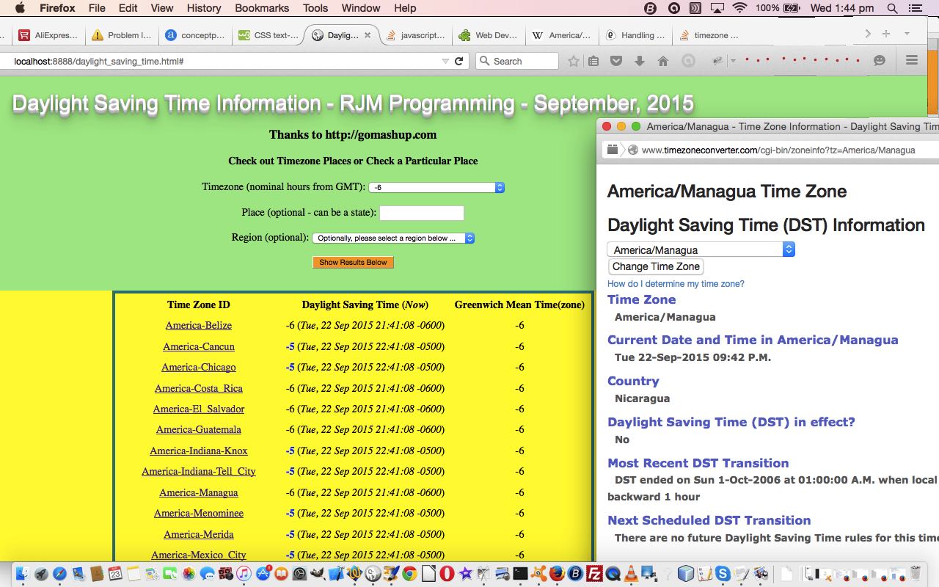Bookmark this page with the star icon

(573, 60)
